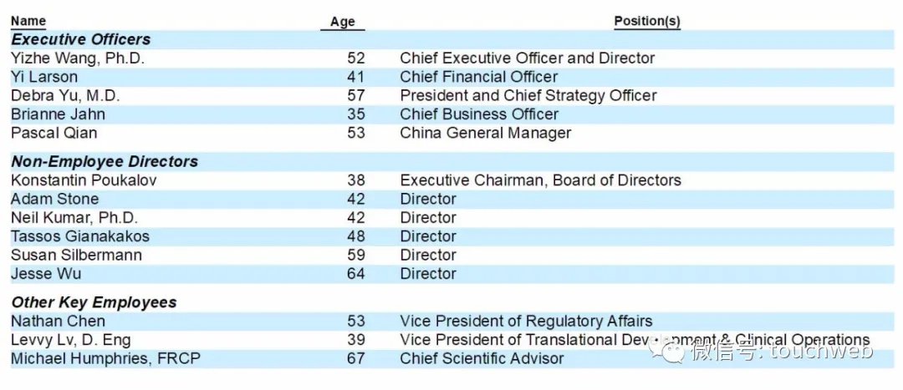Click Brianne Jahn in the name column
The image size is (903, 390).
[58, 114]
